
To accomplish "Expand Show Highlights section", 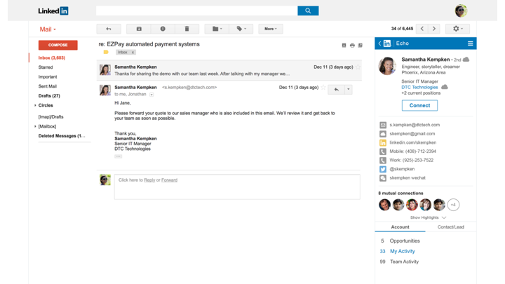I will (x=428, y=217).
